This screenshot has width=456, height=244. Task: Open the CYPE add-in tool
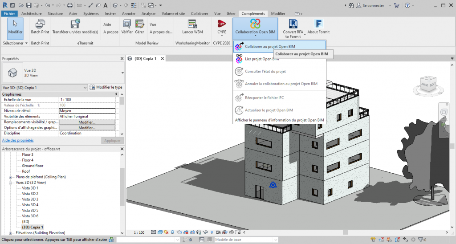click(x=221, y=24)
